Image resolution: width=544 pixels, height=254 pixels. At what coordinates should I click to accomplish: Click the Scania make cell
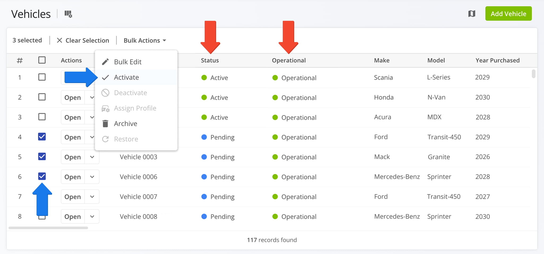383,77
